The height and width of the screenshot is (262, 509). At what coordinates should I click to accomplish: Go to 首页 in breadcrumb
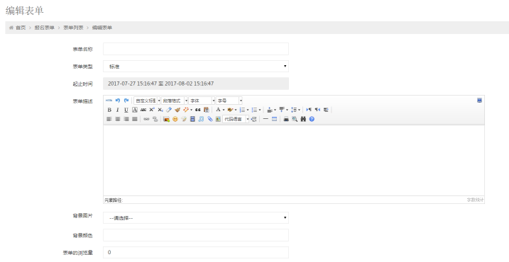(x=21, y=28)
